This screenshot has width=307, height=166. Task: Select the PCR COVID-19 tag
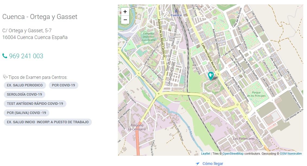(63, 85)
